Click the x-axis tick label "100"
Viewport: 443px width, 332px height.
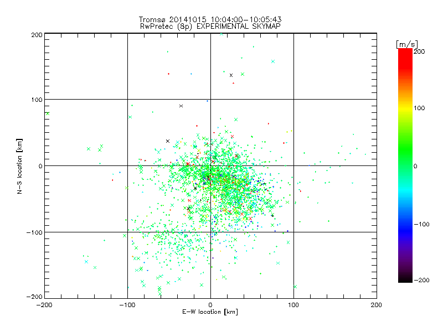click(x=293, y=305)
